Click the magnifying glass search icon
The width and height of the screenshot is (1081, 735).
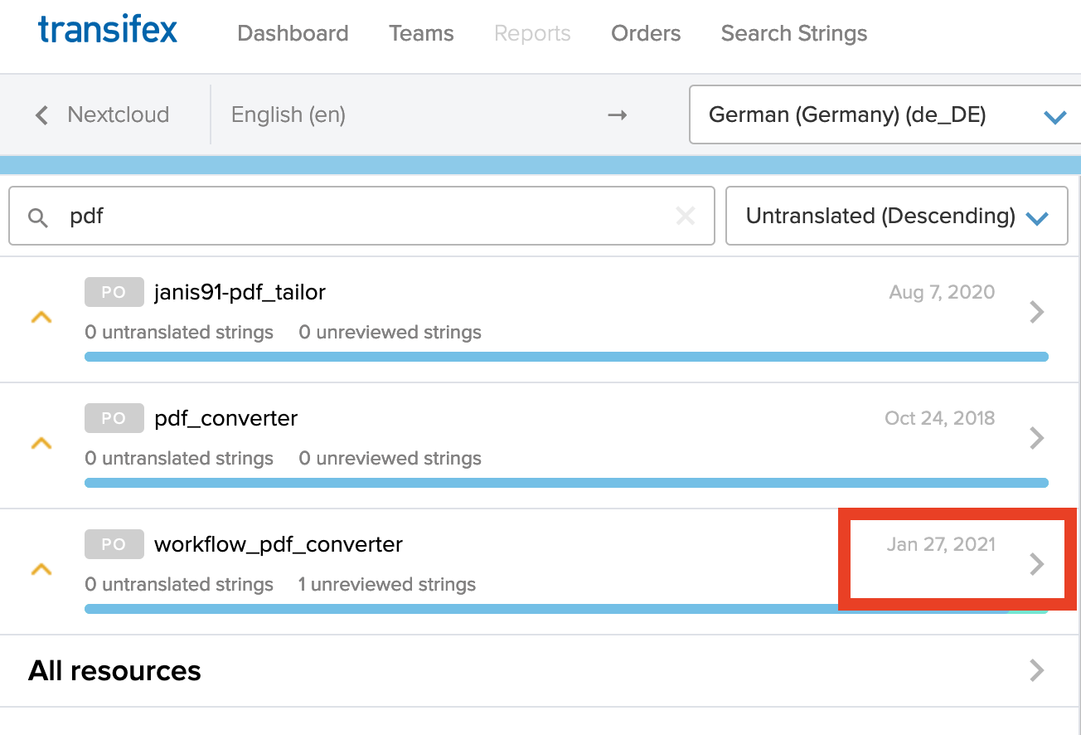point(38,217)
